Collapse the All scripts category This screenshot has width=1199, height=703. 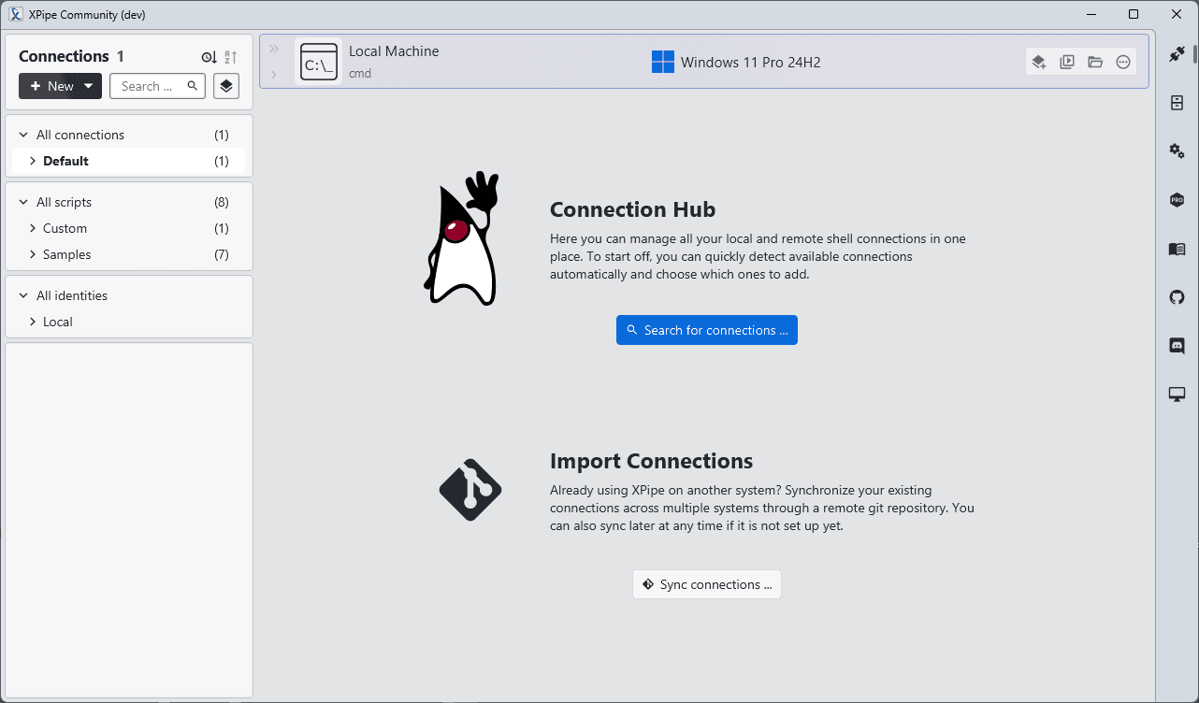[24, 202]
